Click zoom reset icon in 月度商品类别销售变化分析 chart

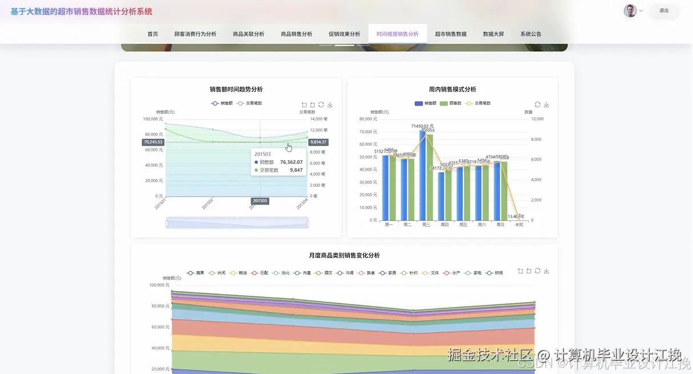(529, 271)
